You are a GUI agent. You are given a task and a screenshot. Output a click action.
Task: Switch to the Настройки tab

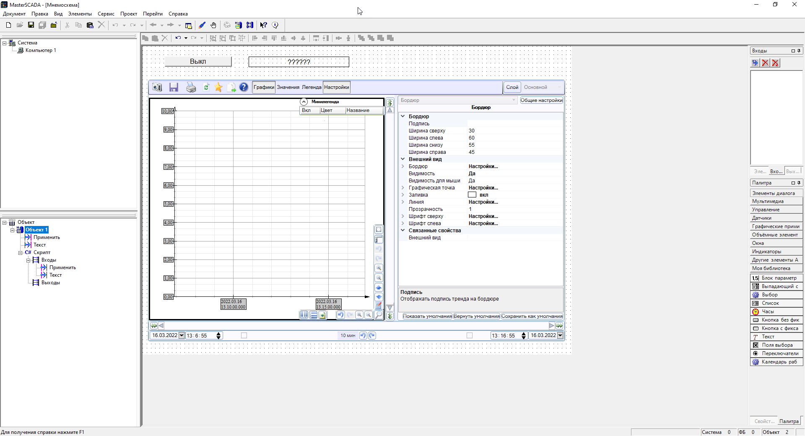click(337, 87)
